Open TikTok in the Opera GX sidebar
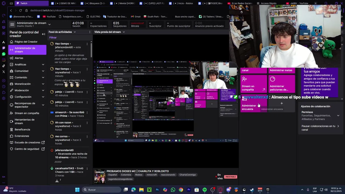 click(x=4, y=66)
